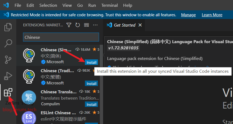This screenshot has width=233, height=124.
Task: Open Source Control view icon
Action: click(x=8, y=59)
